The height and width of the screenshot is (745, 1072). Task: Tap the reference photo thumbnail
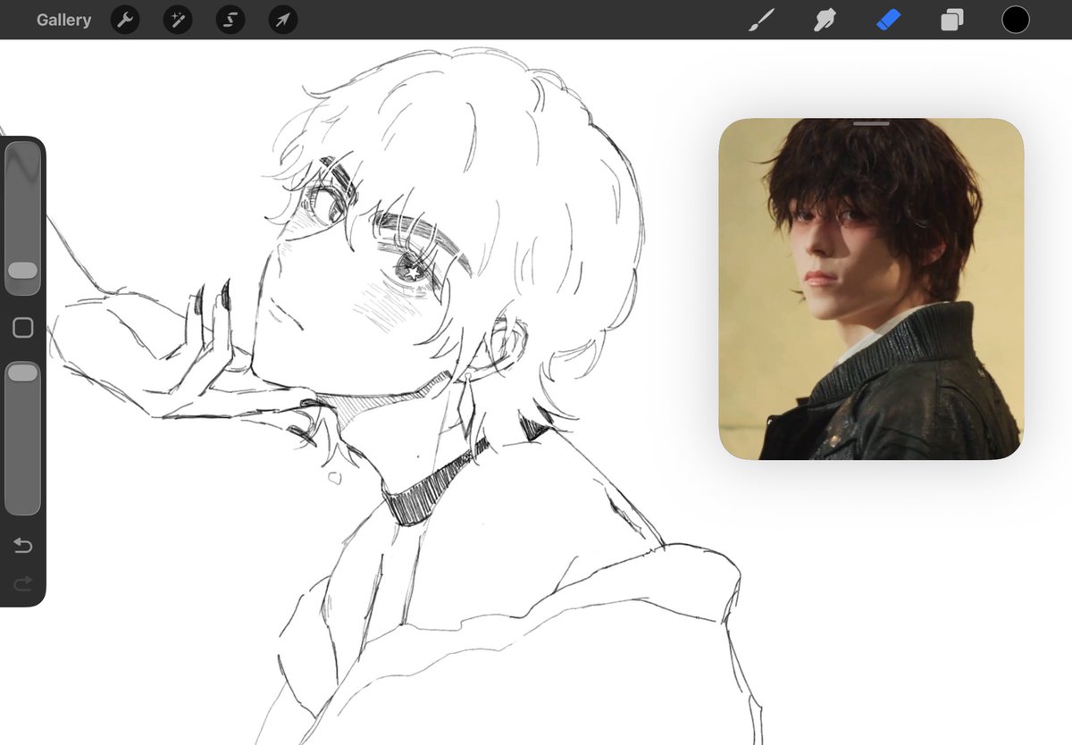click(871, 289)
